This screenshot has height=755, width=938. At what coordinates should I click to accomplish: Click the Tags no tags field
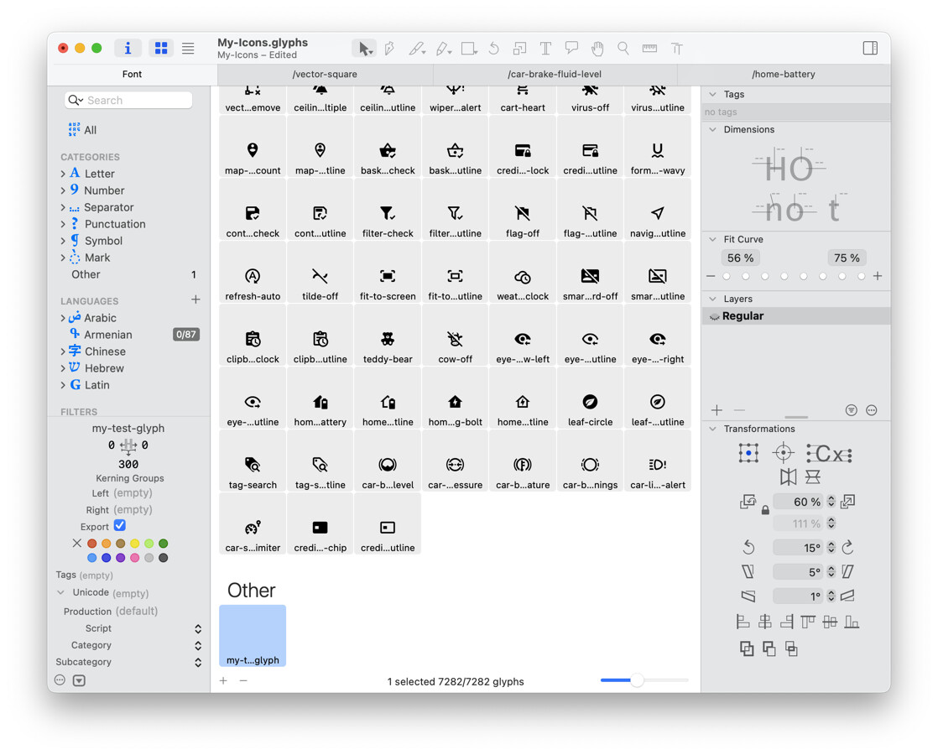796,112
